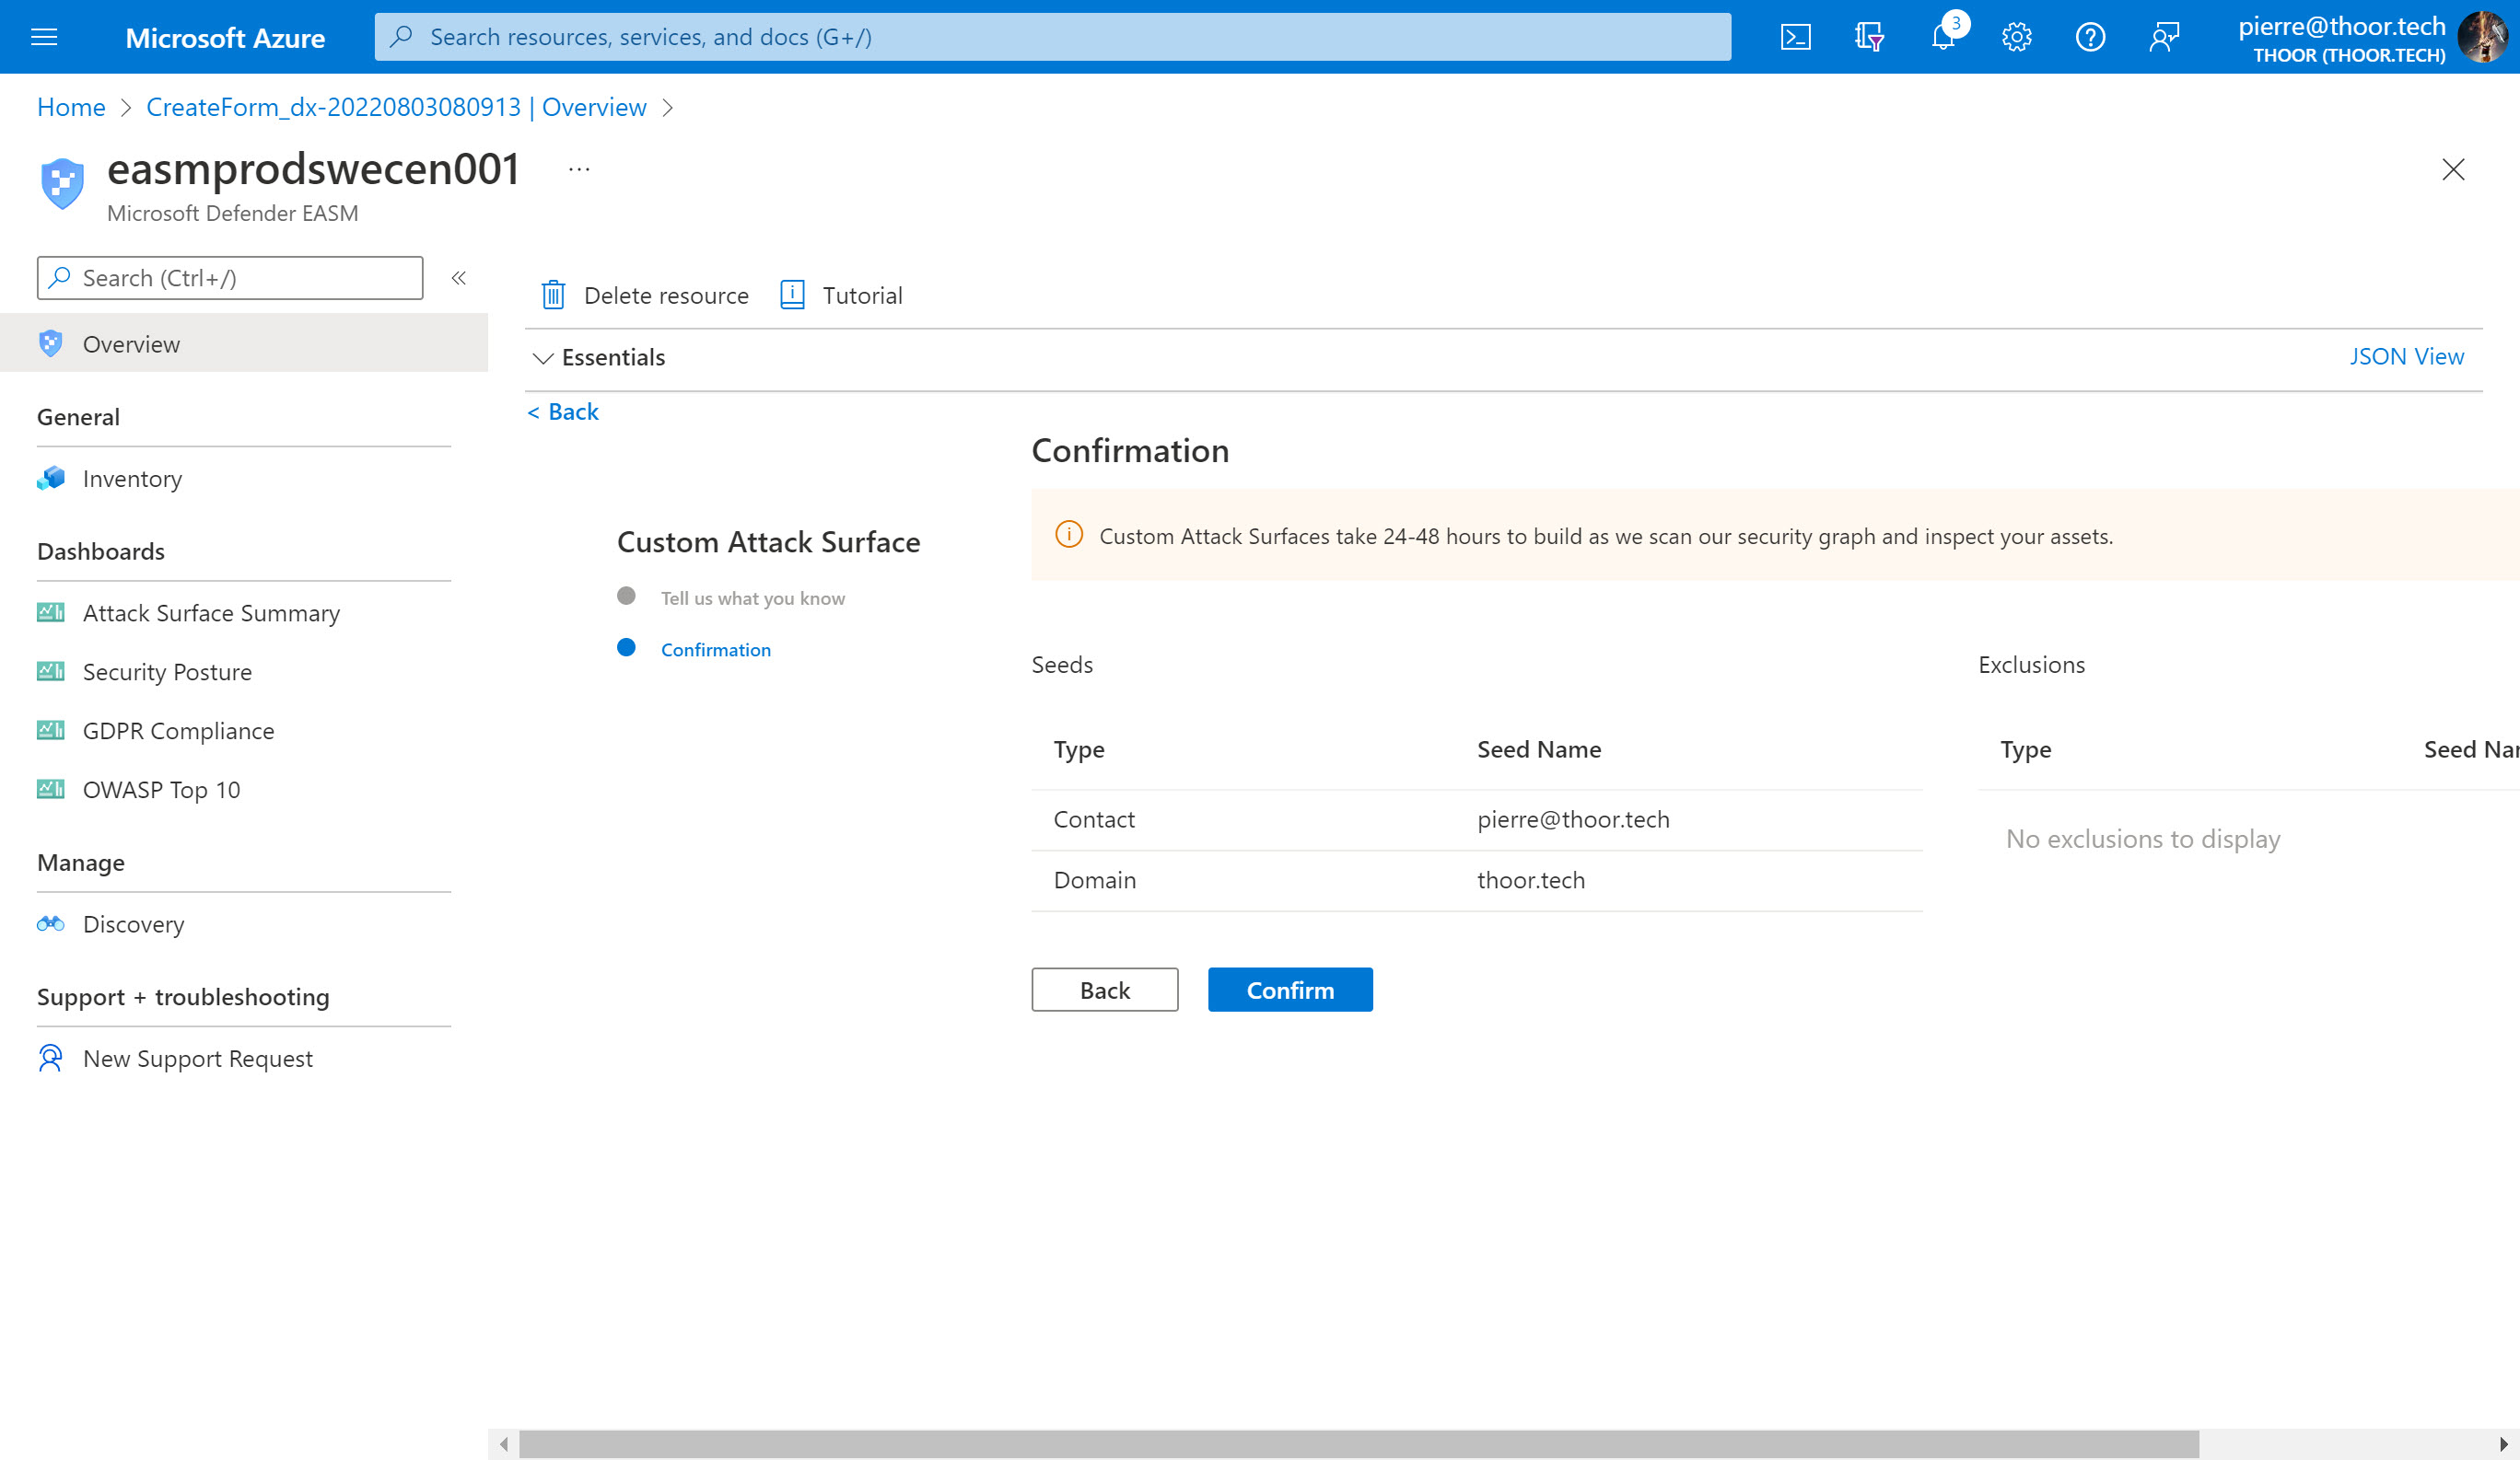Screen dimensions: 2520x1460
Task: Open the CreateForm_dx-20220803080913 Overview breadcrumb
Action: pyautogui.click(x=396, y=107)
